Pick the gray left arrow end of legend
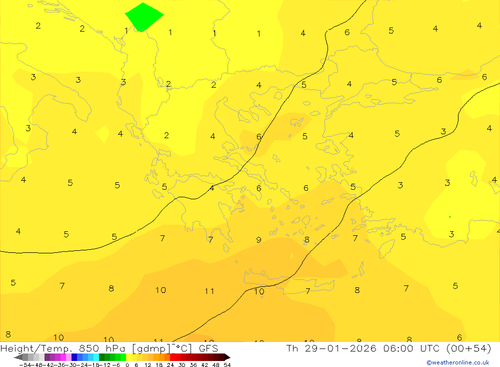500x367 pixels. coord(18,357)
